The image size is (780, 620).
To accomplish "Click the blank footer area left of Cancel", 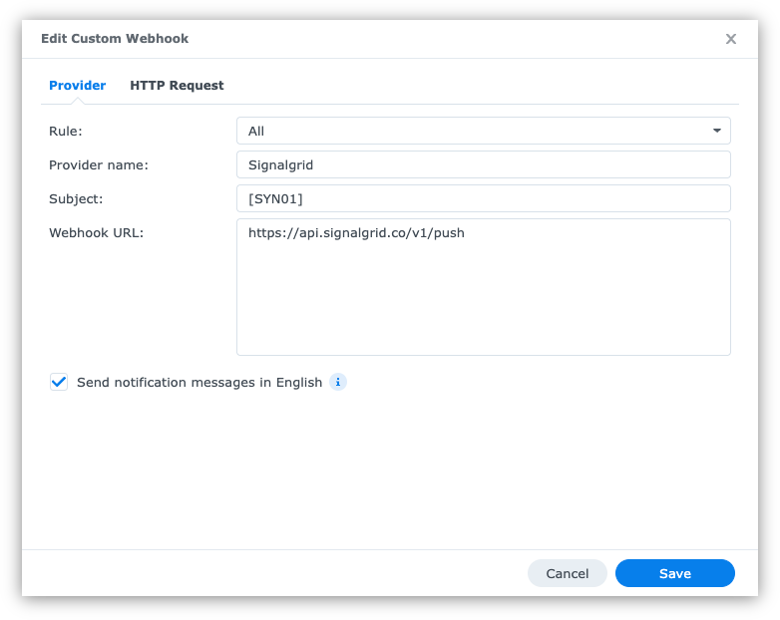I will (x=269, y=573).
